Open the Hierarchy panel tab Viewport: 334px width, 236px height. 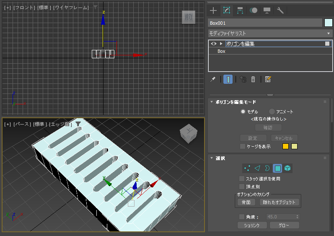point(240,10)
